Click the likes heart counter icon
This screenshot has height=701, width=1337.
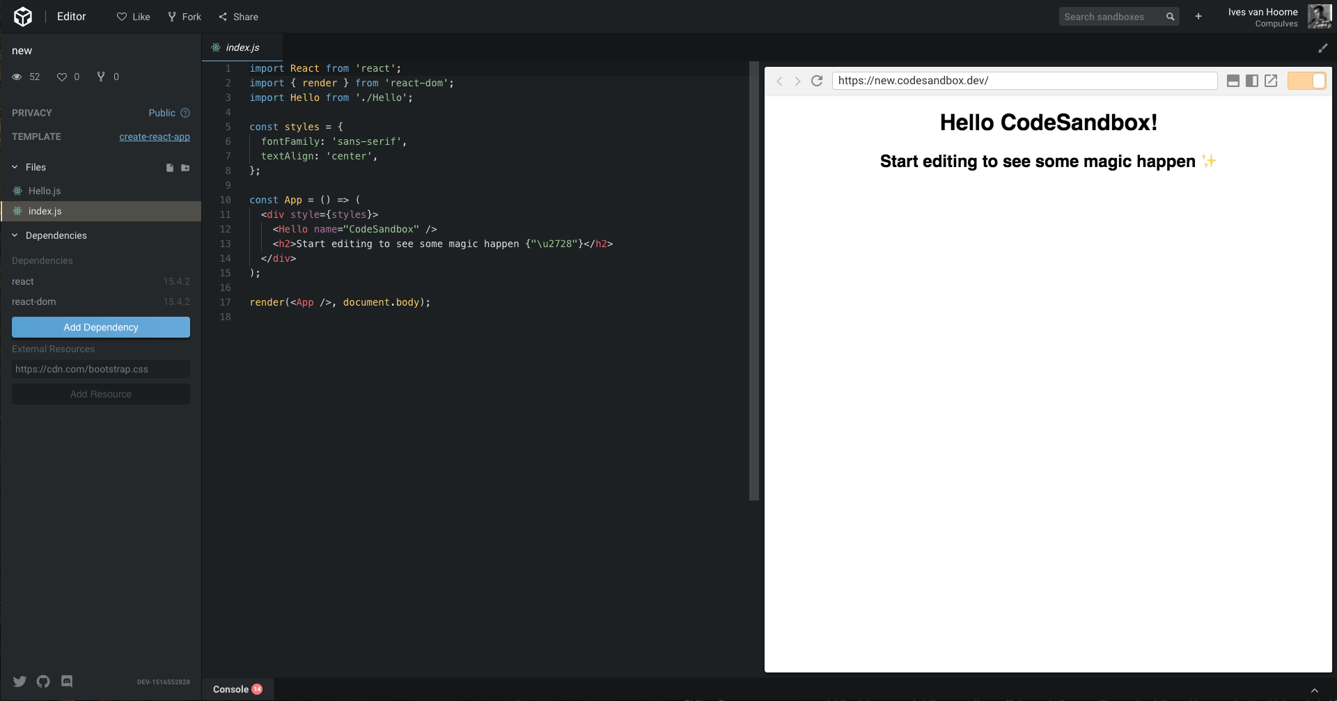pyautogui.click(x=62, y=77)
